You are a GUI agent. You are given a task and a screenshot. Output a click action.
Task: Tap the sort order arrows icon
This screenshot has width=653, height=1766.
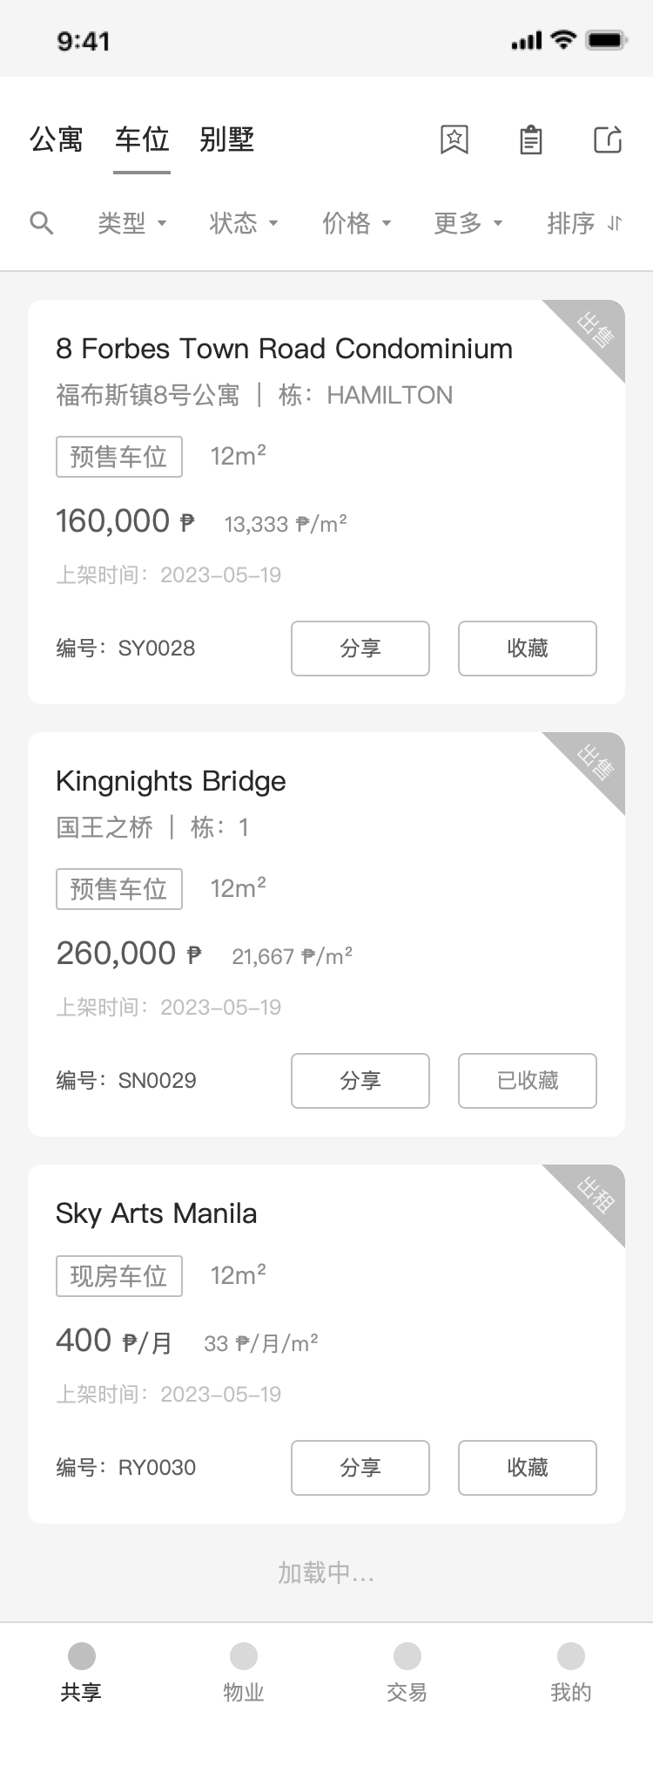tap(615, 223)
